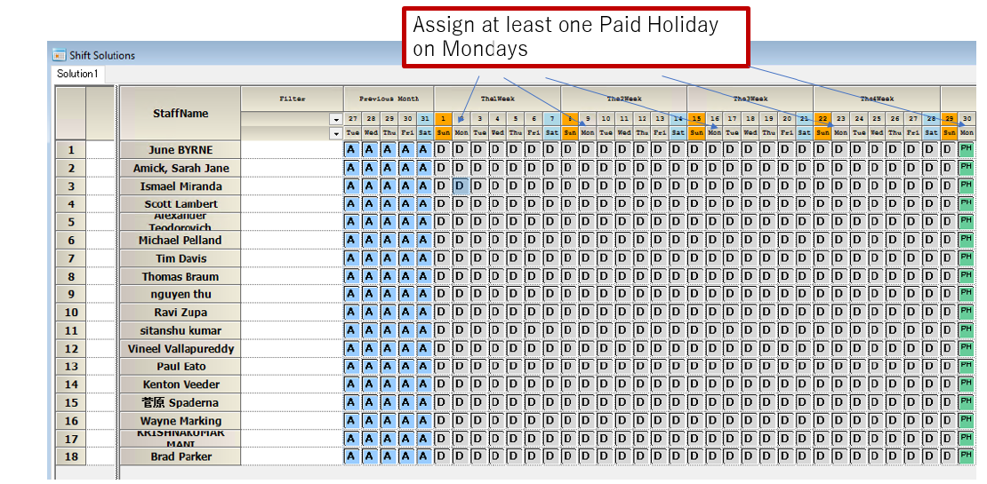Click Paul Eato's D cell on day 15

(696, 367)
